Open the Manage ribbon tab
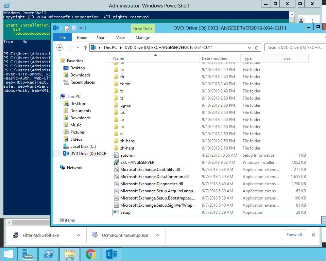The width and height of the screenshot is (326, 261). point(143,38)
